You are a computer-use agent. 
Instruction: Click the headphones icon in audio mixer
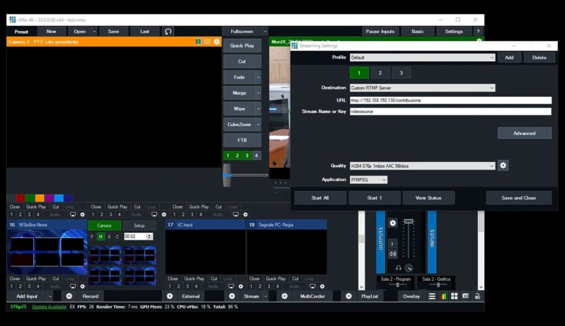pyautogui.click(x=398, y=268)
